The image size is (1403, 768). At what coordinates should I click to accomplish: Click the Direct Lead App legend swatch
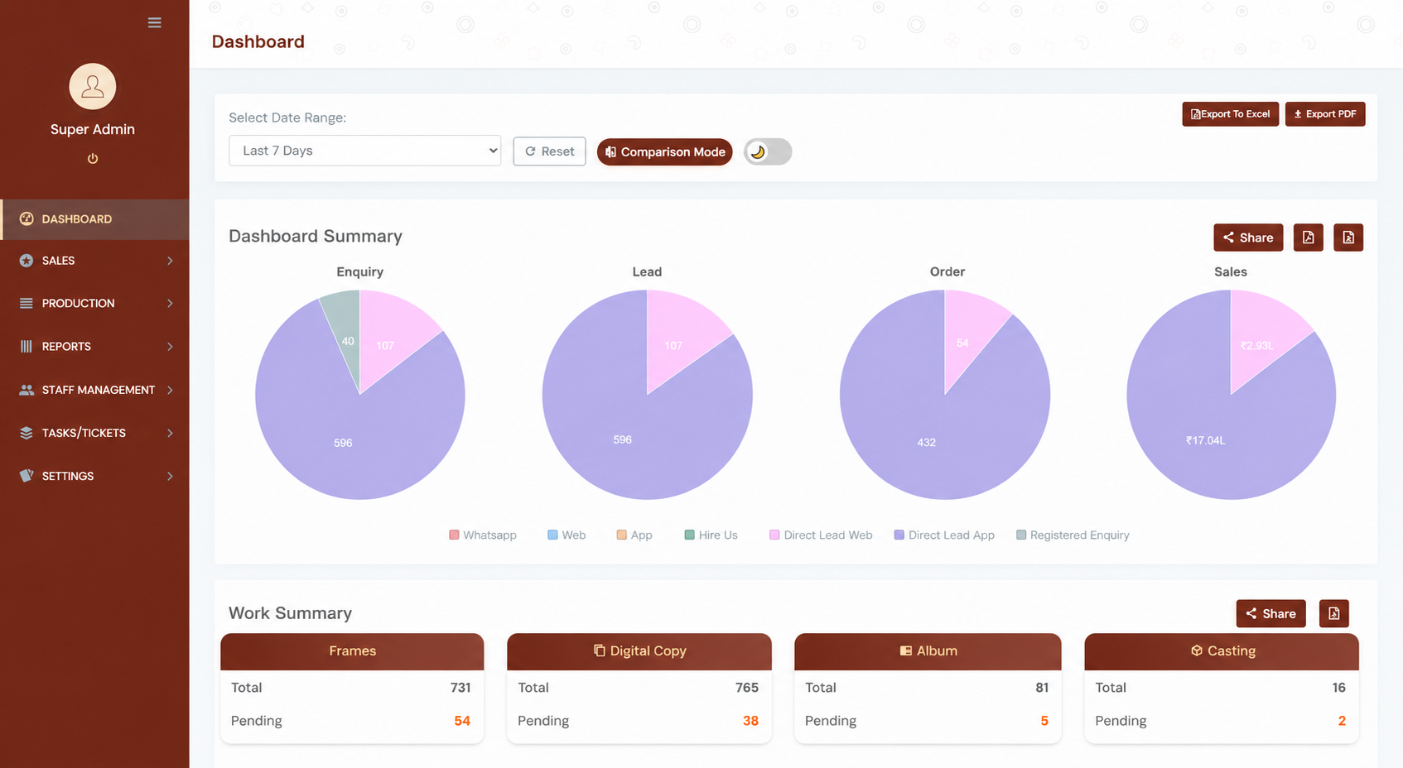coord(899,535)
